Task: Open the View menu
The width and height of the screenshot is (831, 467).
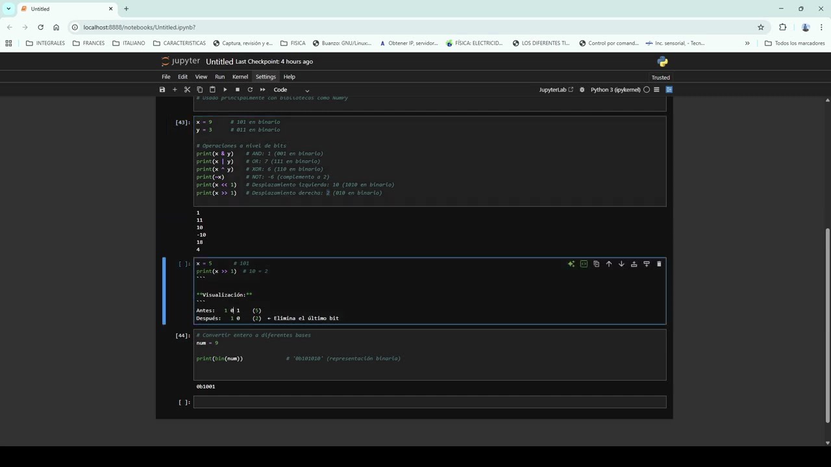Action: point(201,77)
